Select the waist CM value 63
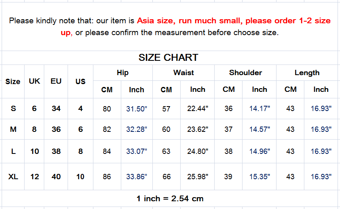Screen dimensions: 340x209 tap(166, 151)
